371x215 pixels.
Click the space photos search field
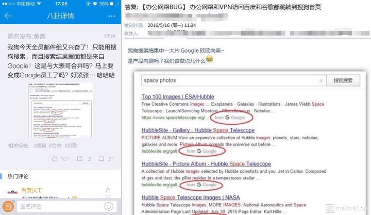(234, 80)
